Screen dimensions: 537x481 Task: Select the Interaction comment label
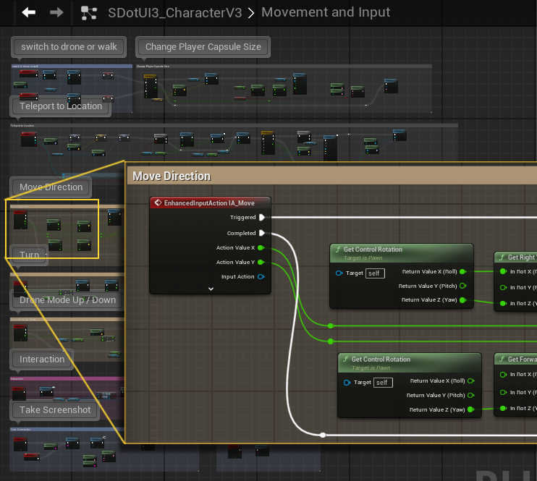pyautogui.click(x=42, y=359)
